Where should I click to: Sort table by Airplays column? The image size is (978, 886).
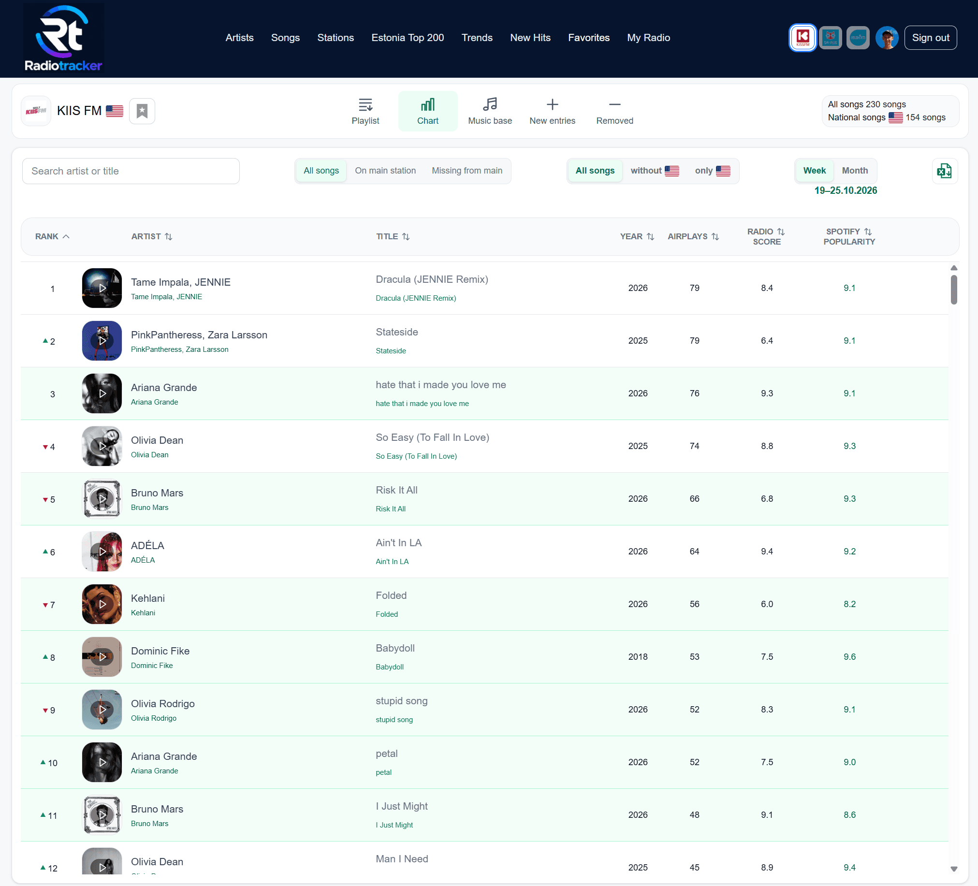(x=693, y=237)
